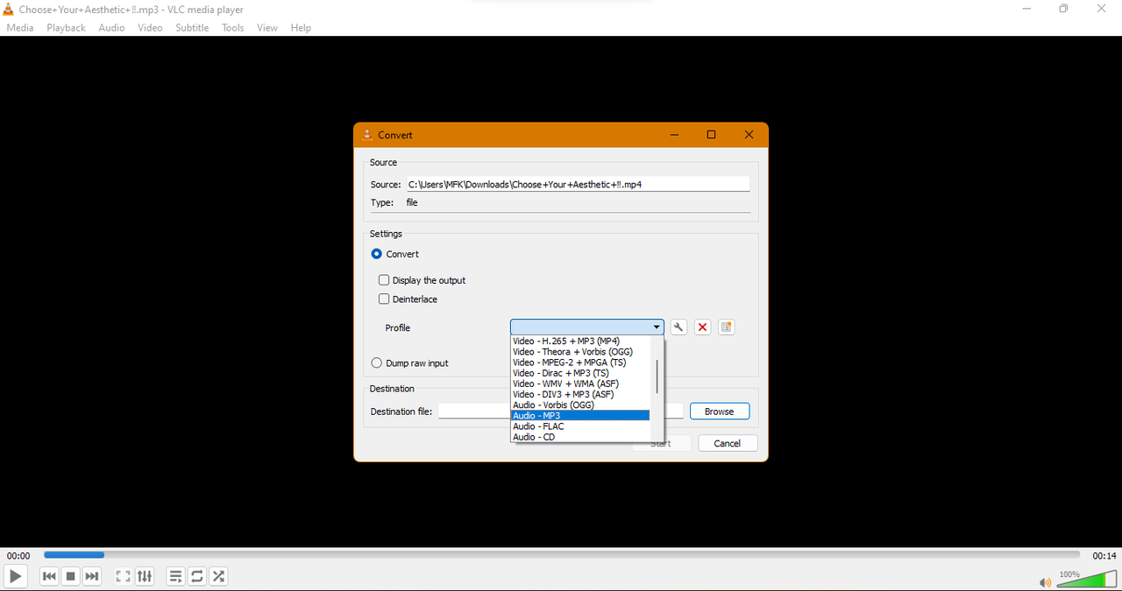Click the playback seek bar
The width and height of the screenshot is (1122, 591).
coord(562,554)
